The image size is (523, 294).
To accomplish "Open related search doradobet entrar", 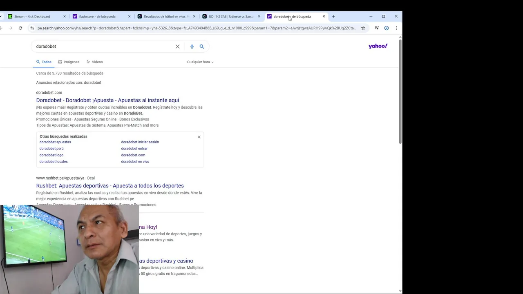I will tap(134, 149).
